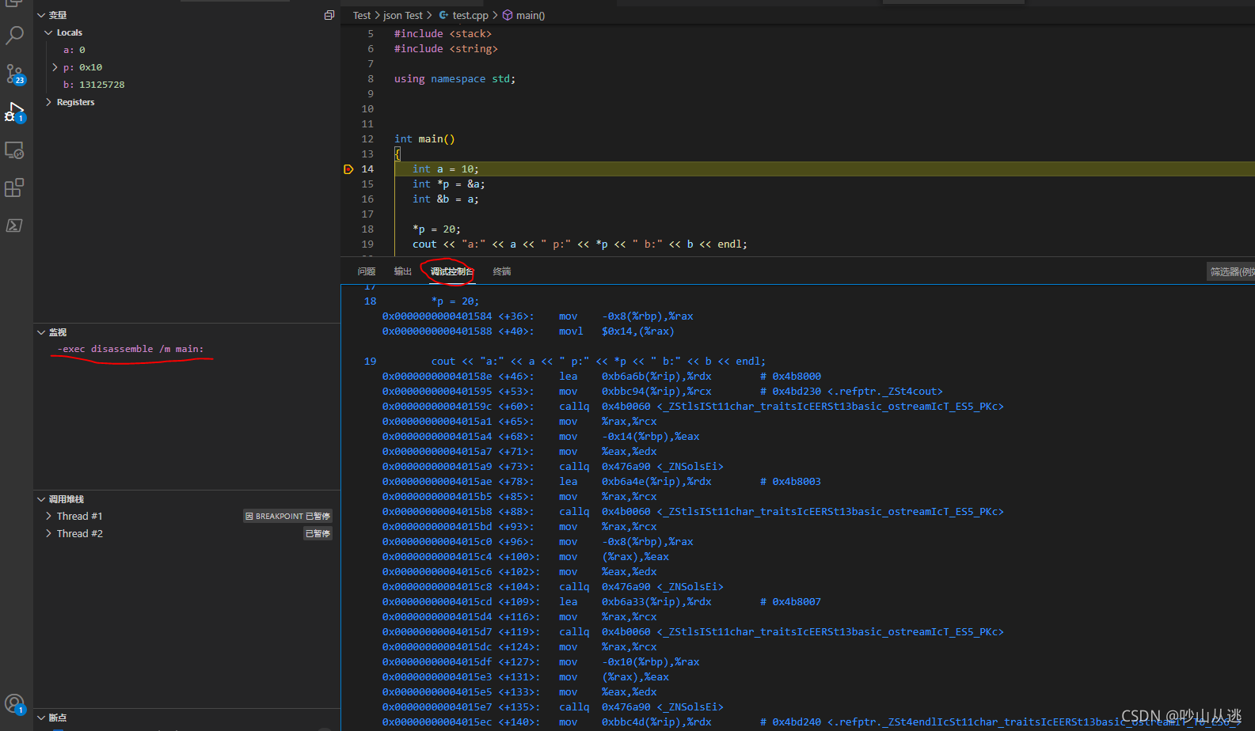1255x731 pixels.
Task: Click console line 0x000000000040158e <+46> lea
Action: [x=602, y=377]
